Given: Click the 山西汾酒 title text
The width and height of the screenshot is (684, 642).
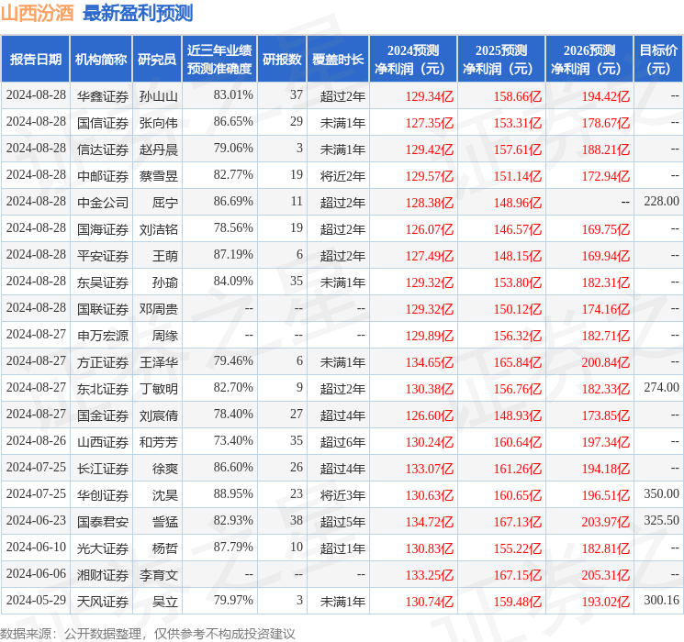Looking at the screenshot, I should pyautogui.click(x=38, y=13).
